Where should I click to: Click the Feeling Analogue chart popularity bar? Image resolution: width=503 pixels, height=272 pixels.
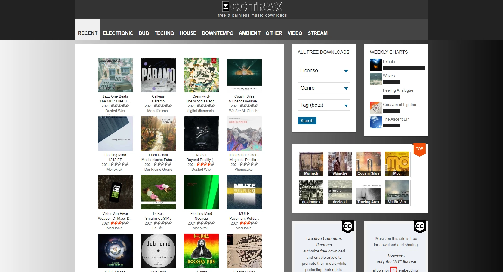391,97
